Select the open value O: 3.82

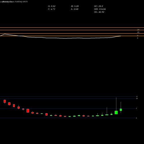[x=52, y=6]
